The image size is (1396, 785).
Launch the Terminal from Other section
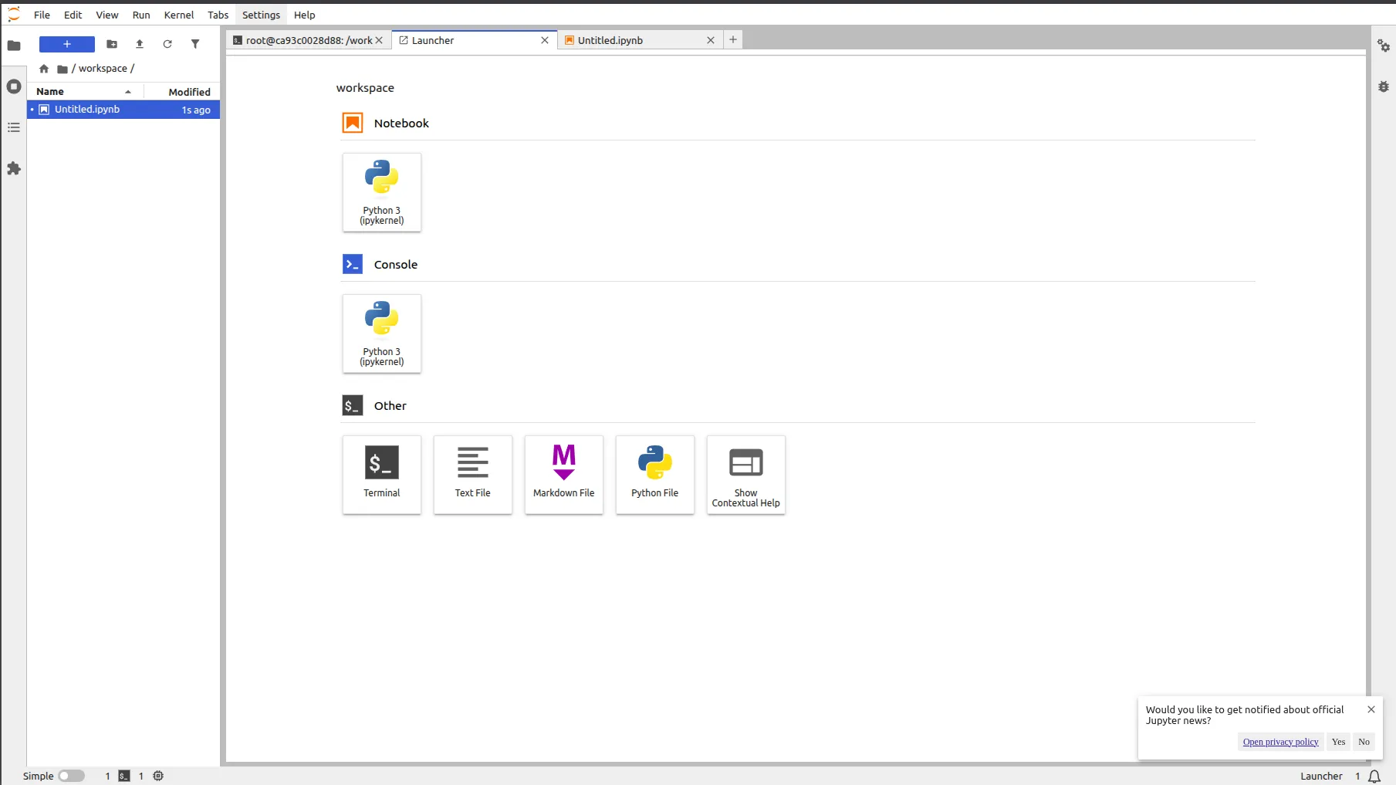[x=382, y=474]
